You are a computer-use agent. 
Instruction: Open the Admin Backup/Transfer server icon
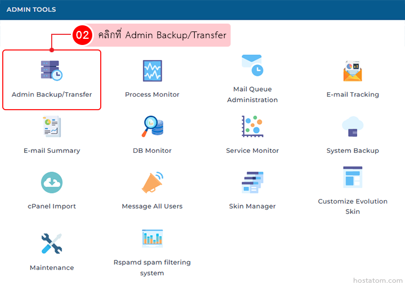pos(51,70)
